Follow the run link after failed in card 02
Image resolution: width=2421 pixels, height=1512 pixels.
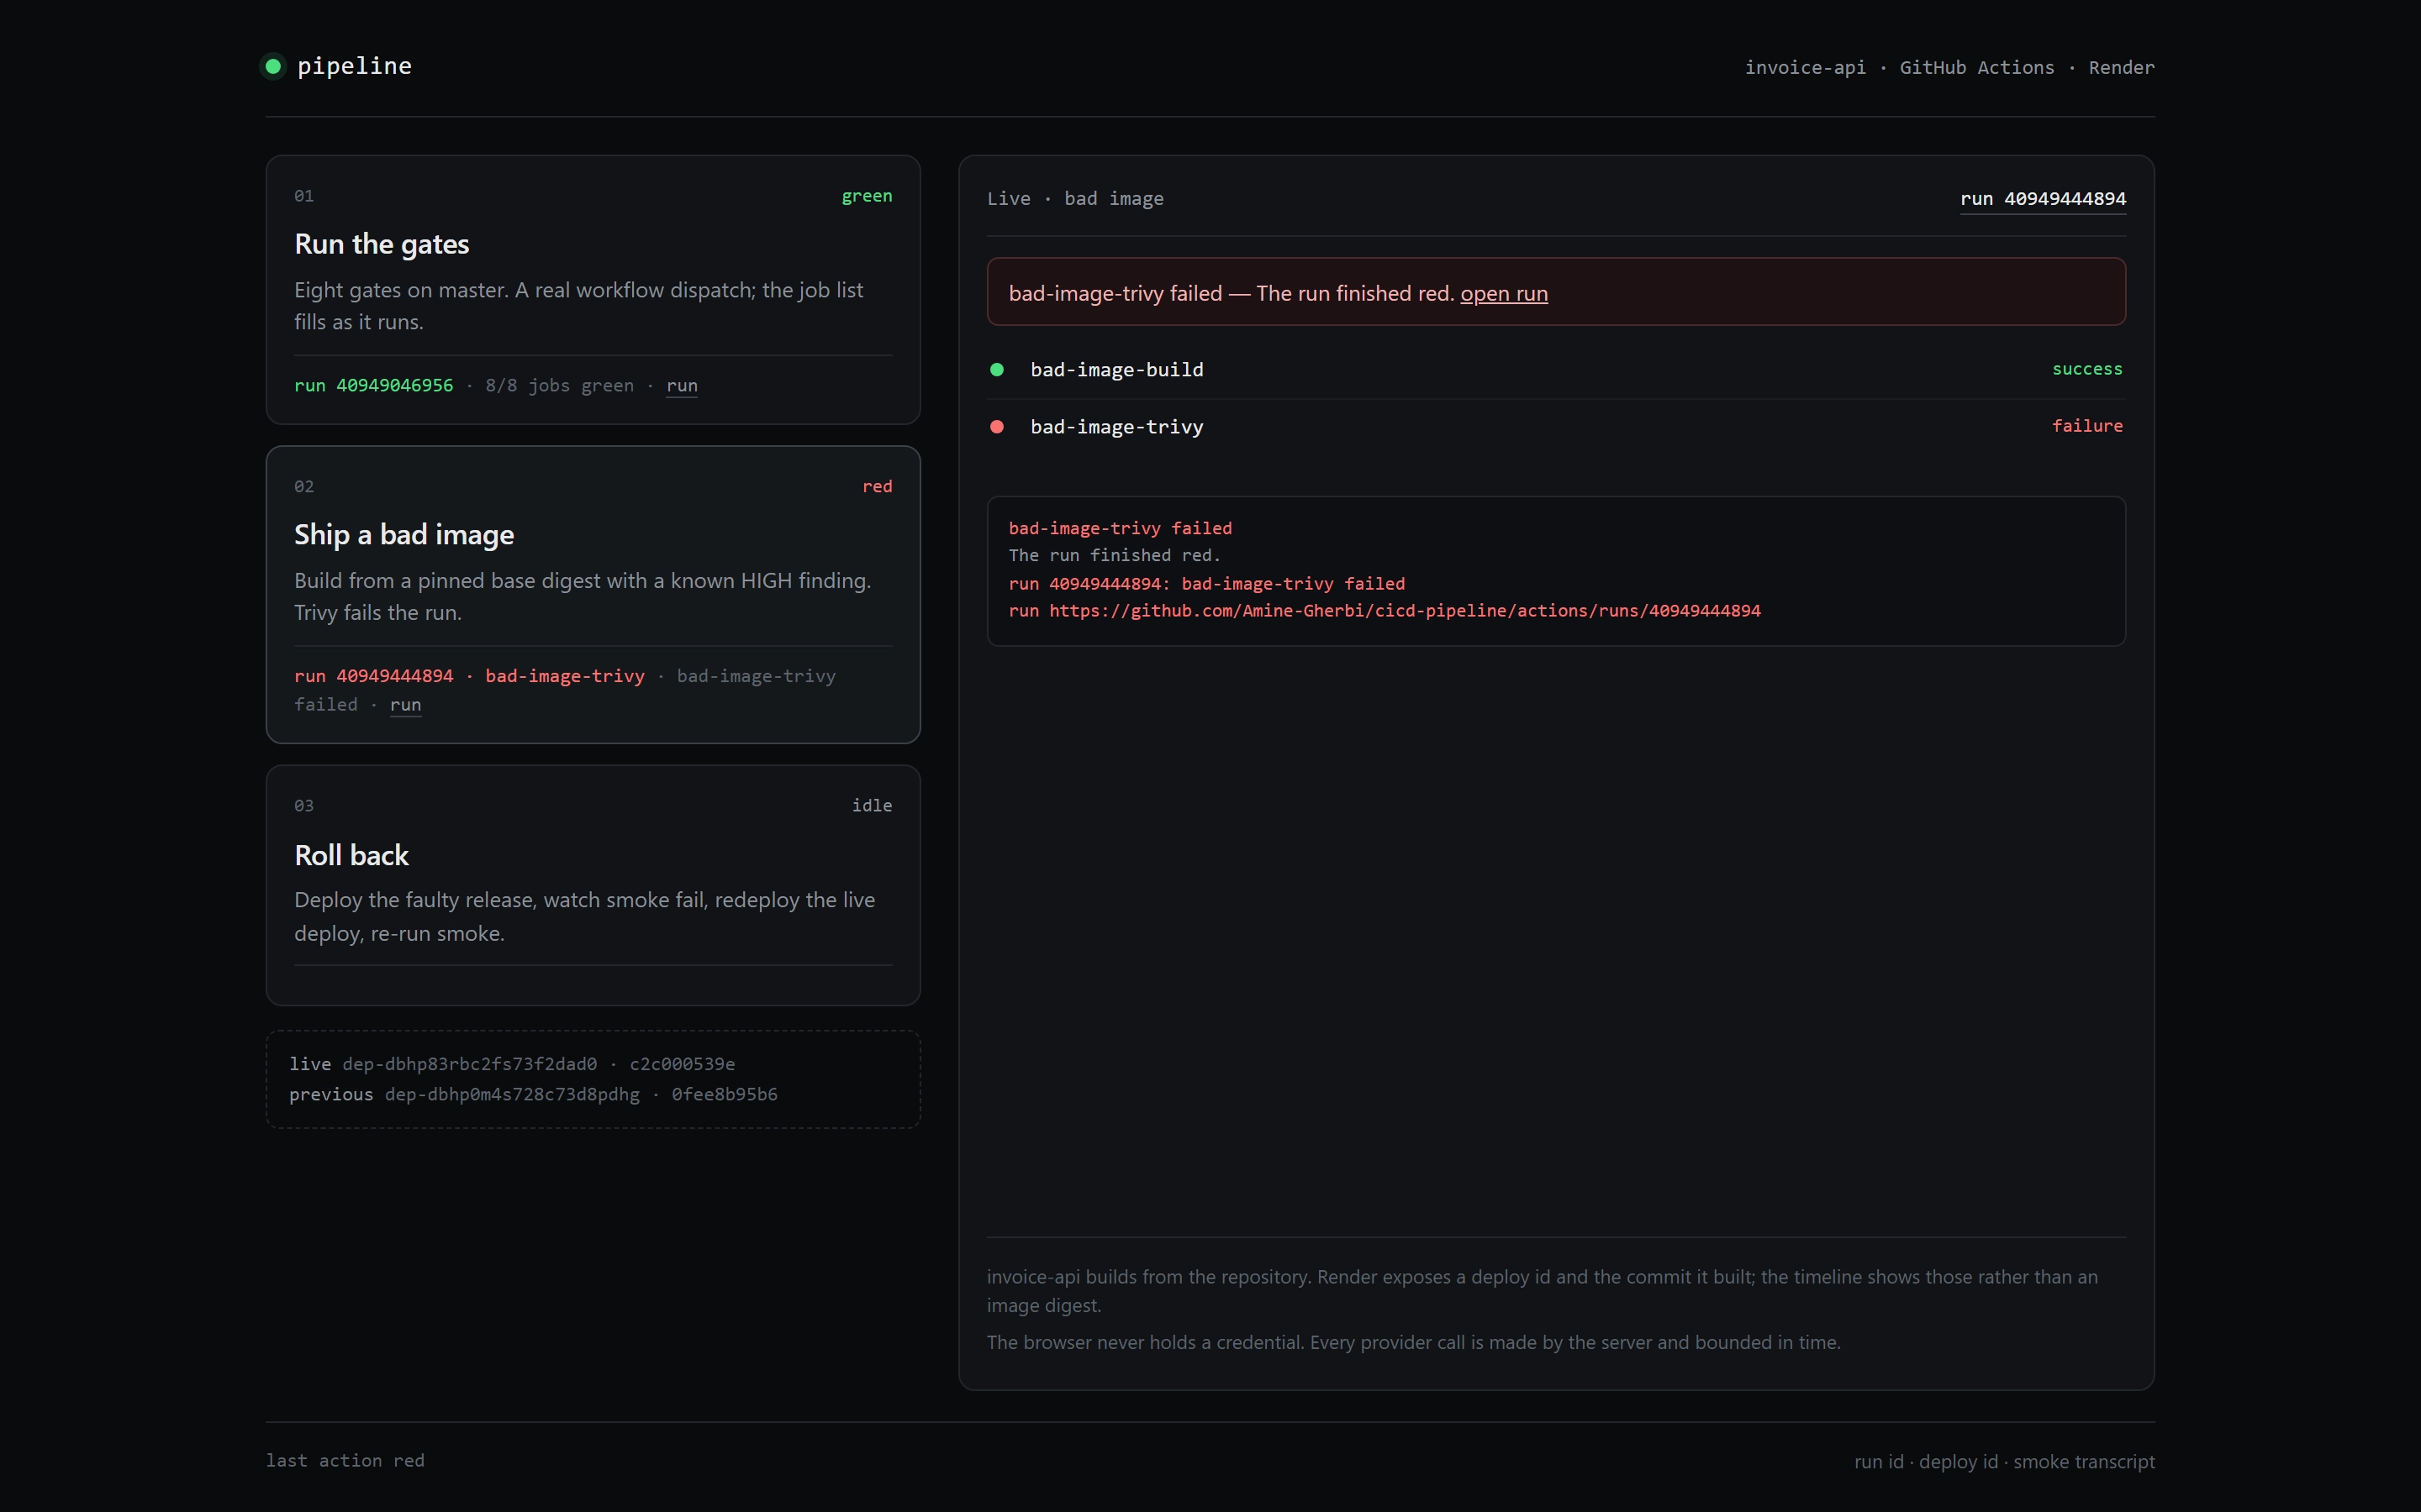coord(405,705)
